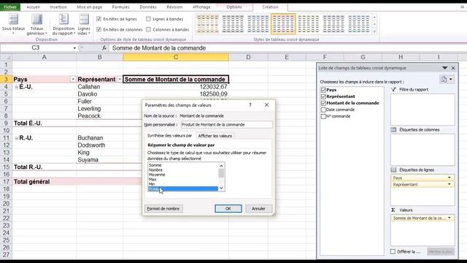The height and width of the screenshot is (263, 467).
Task: Enable the Différer la mise à jour checkbox
Action: click(393, 251)
